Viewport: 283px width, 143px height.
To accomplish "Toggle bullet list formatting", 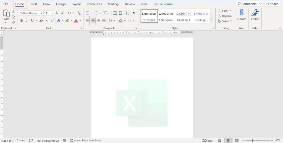I will (88, 13).
